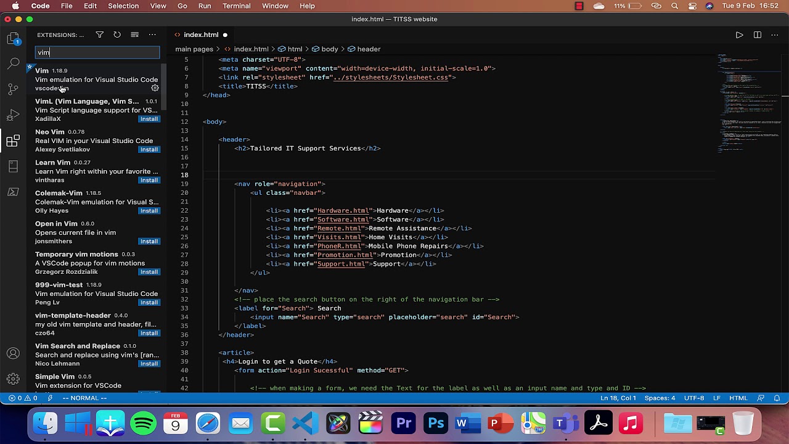Image resolution: width=789 pixels, height=444 pixels.
Task: Click the feedback icon in status bar
Action: [x=760, y=398]
